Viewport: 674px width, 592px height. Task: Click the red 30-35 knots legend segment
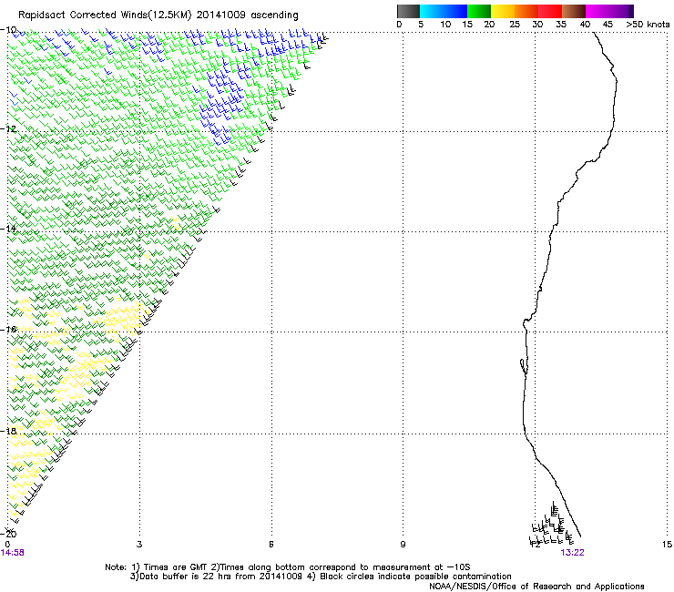click(x=550, y=11)
